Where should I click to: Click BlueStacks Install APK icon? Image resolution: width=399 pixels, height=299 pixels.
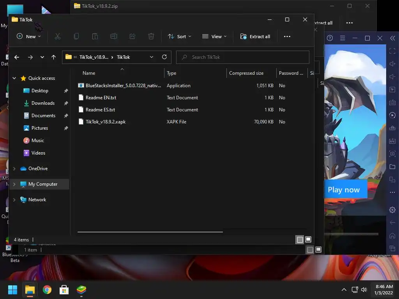392,141
